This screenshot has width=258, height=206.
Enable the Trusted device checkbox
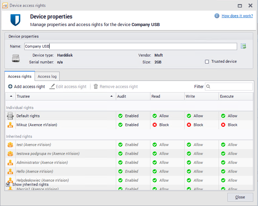tap(207, 62)
